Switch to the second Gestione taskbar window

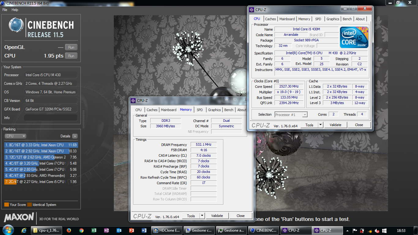[231, 230]
